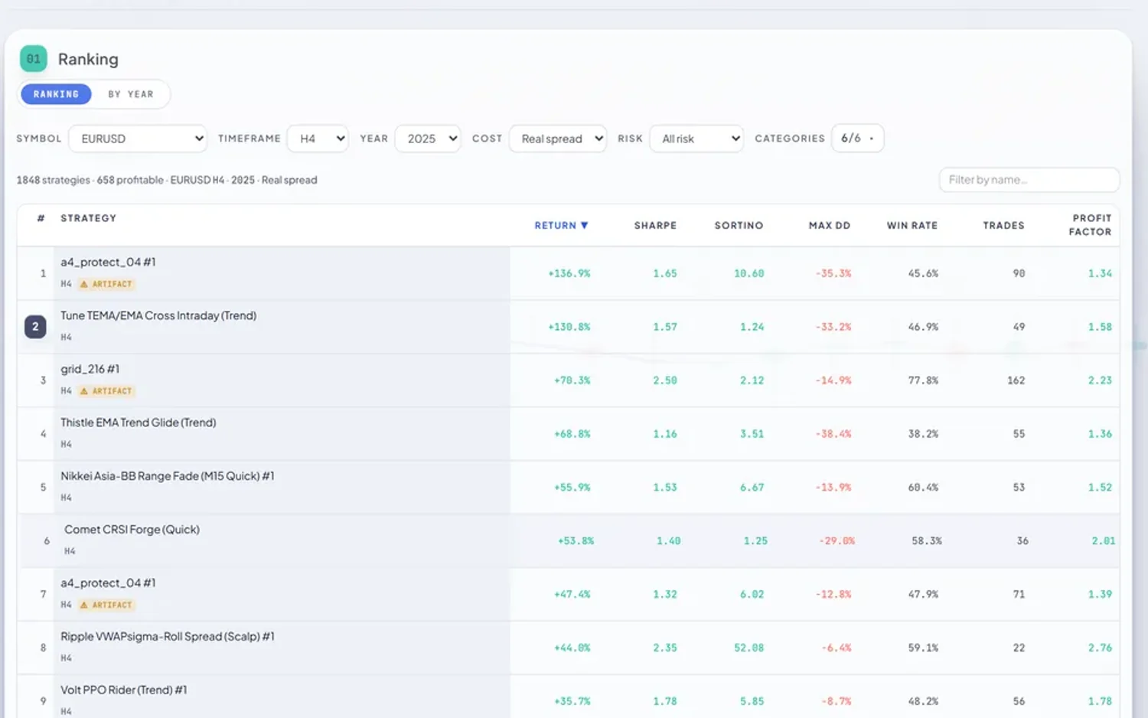Click the 77.8% win rate value
The height and width of the screenshot is (718, 1148).
tap(923, 380)
